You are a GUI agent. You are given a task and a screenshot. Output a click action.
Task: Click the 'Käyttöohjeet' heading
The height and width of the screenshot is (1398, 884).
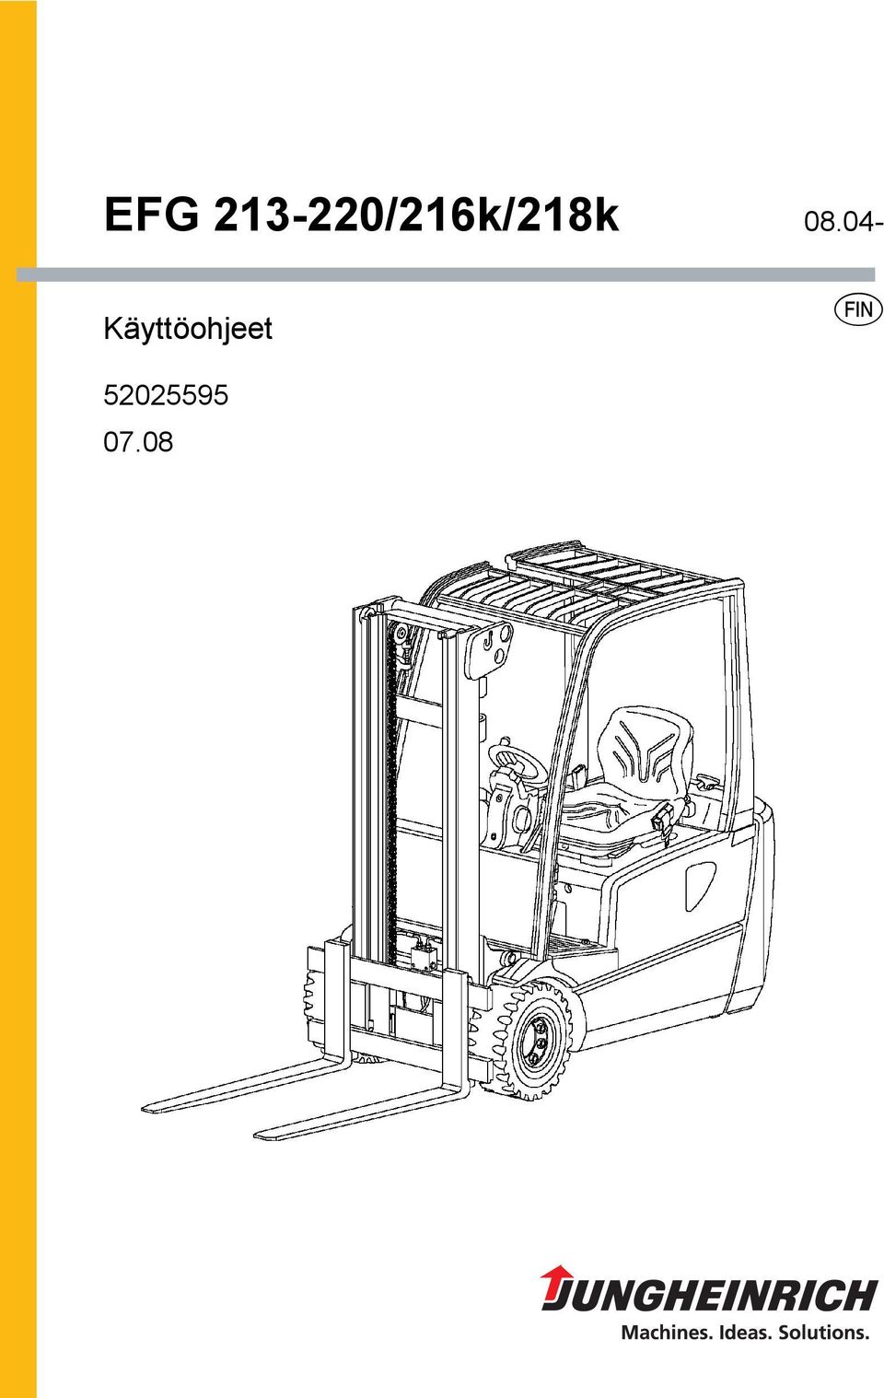188,329
